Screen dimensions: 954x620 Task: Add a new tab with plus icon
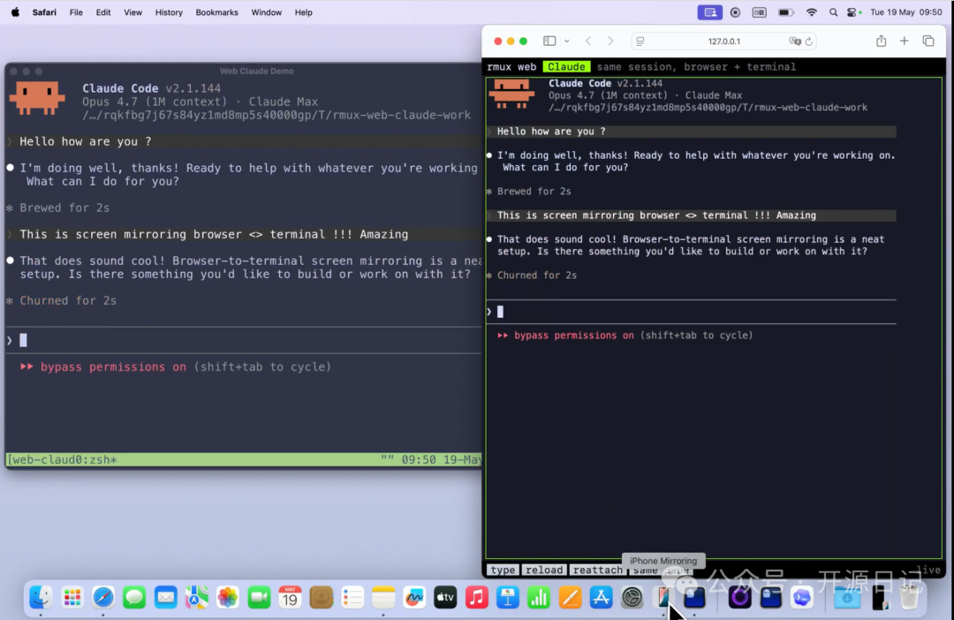point(905,41)
